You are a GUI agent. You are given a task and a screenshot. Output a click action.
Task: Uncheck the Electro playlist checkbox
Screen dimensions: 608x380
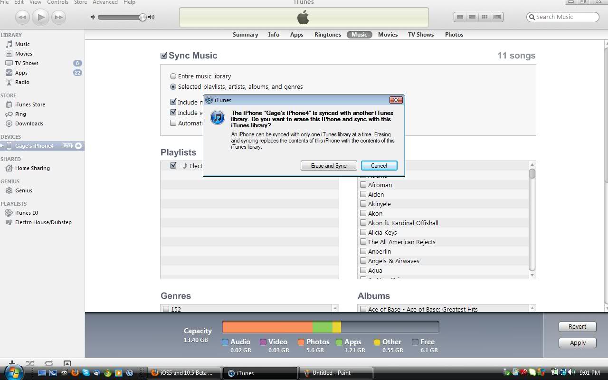pos(173,165)
